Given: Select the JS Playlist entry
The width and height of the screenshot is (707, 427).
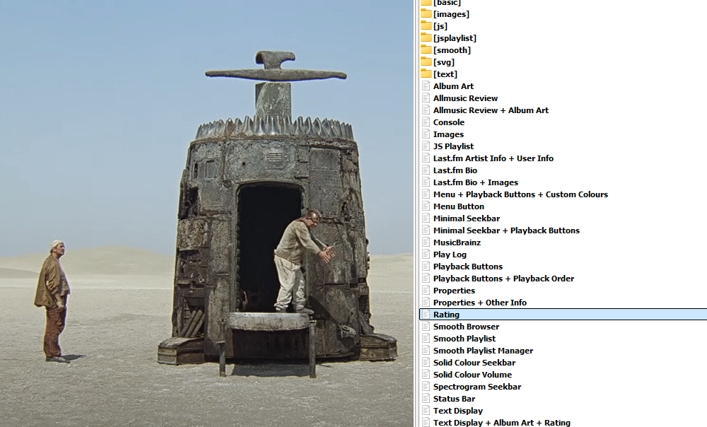Looking at the screenshot, I should (453, 146).
